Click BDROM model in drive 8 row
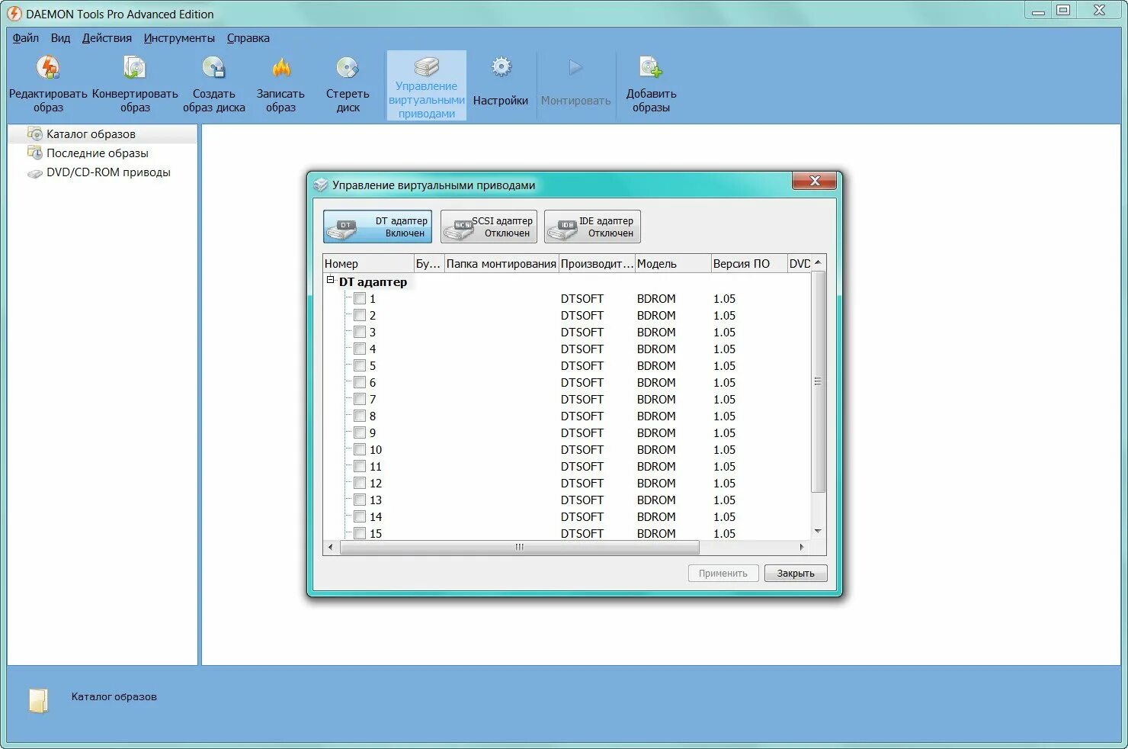Image resolution: width=1128 pixels, height=749 pixels. click(x=656, y=416)
